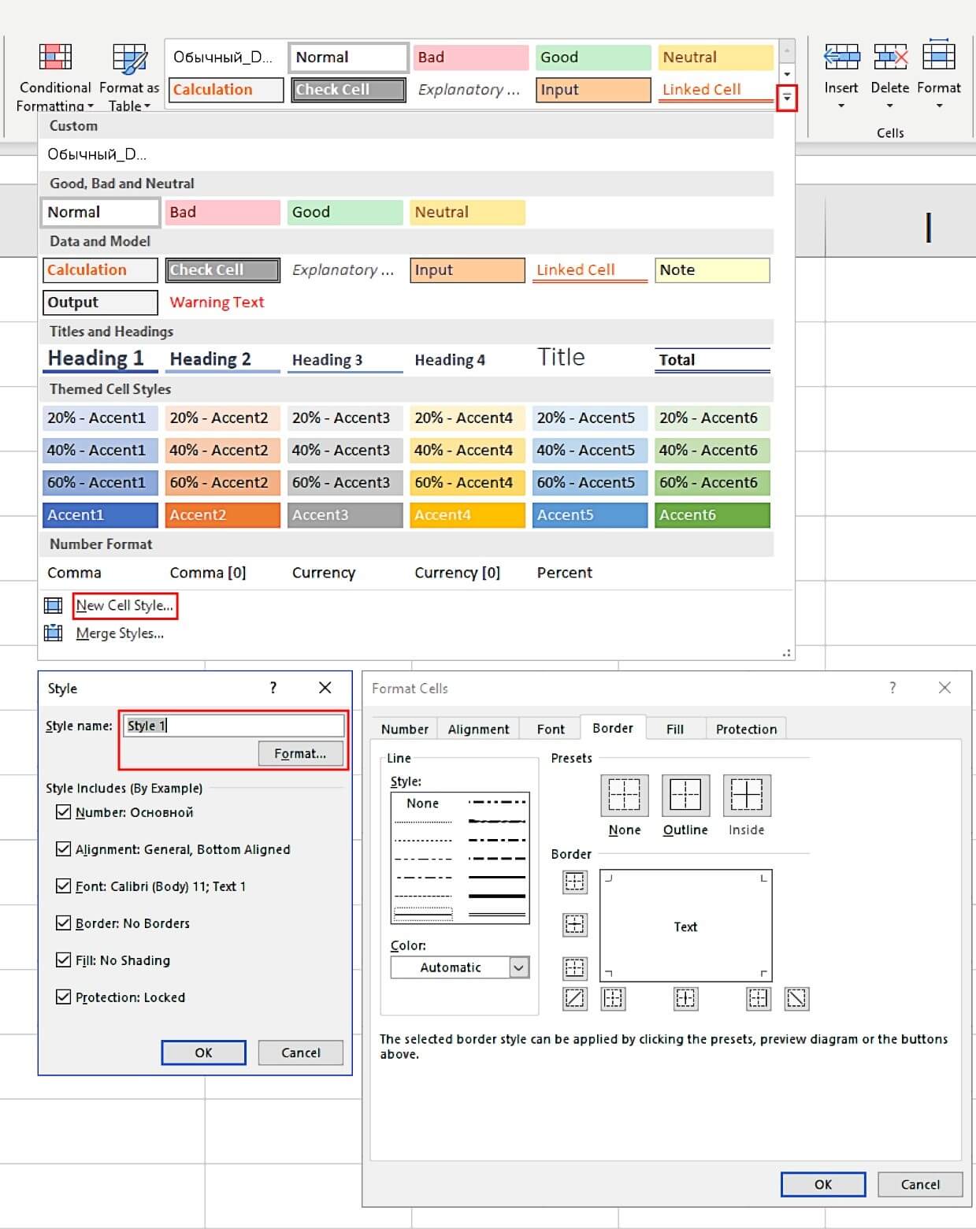This screenshot has width=976, height=1229.
Task: Click Cancel in the Style dialog
Action: [x=301, y=1053]
